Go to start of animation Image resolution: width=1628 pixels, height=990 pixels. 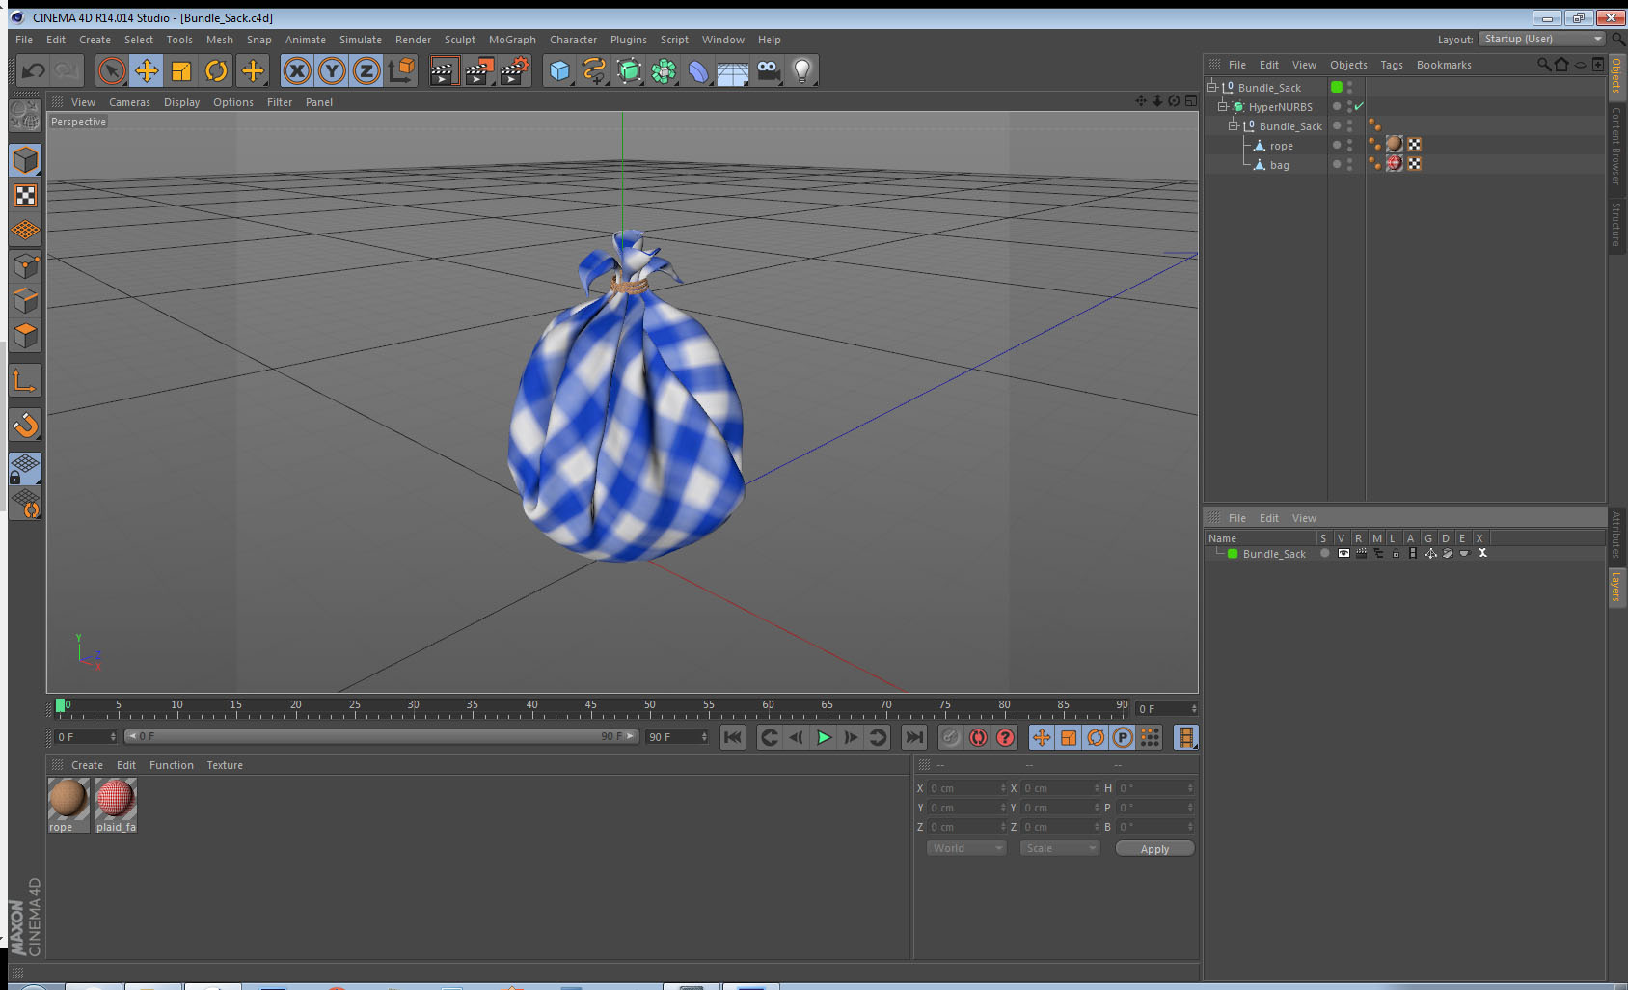(733, 737)
